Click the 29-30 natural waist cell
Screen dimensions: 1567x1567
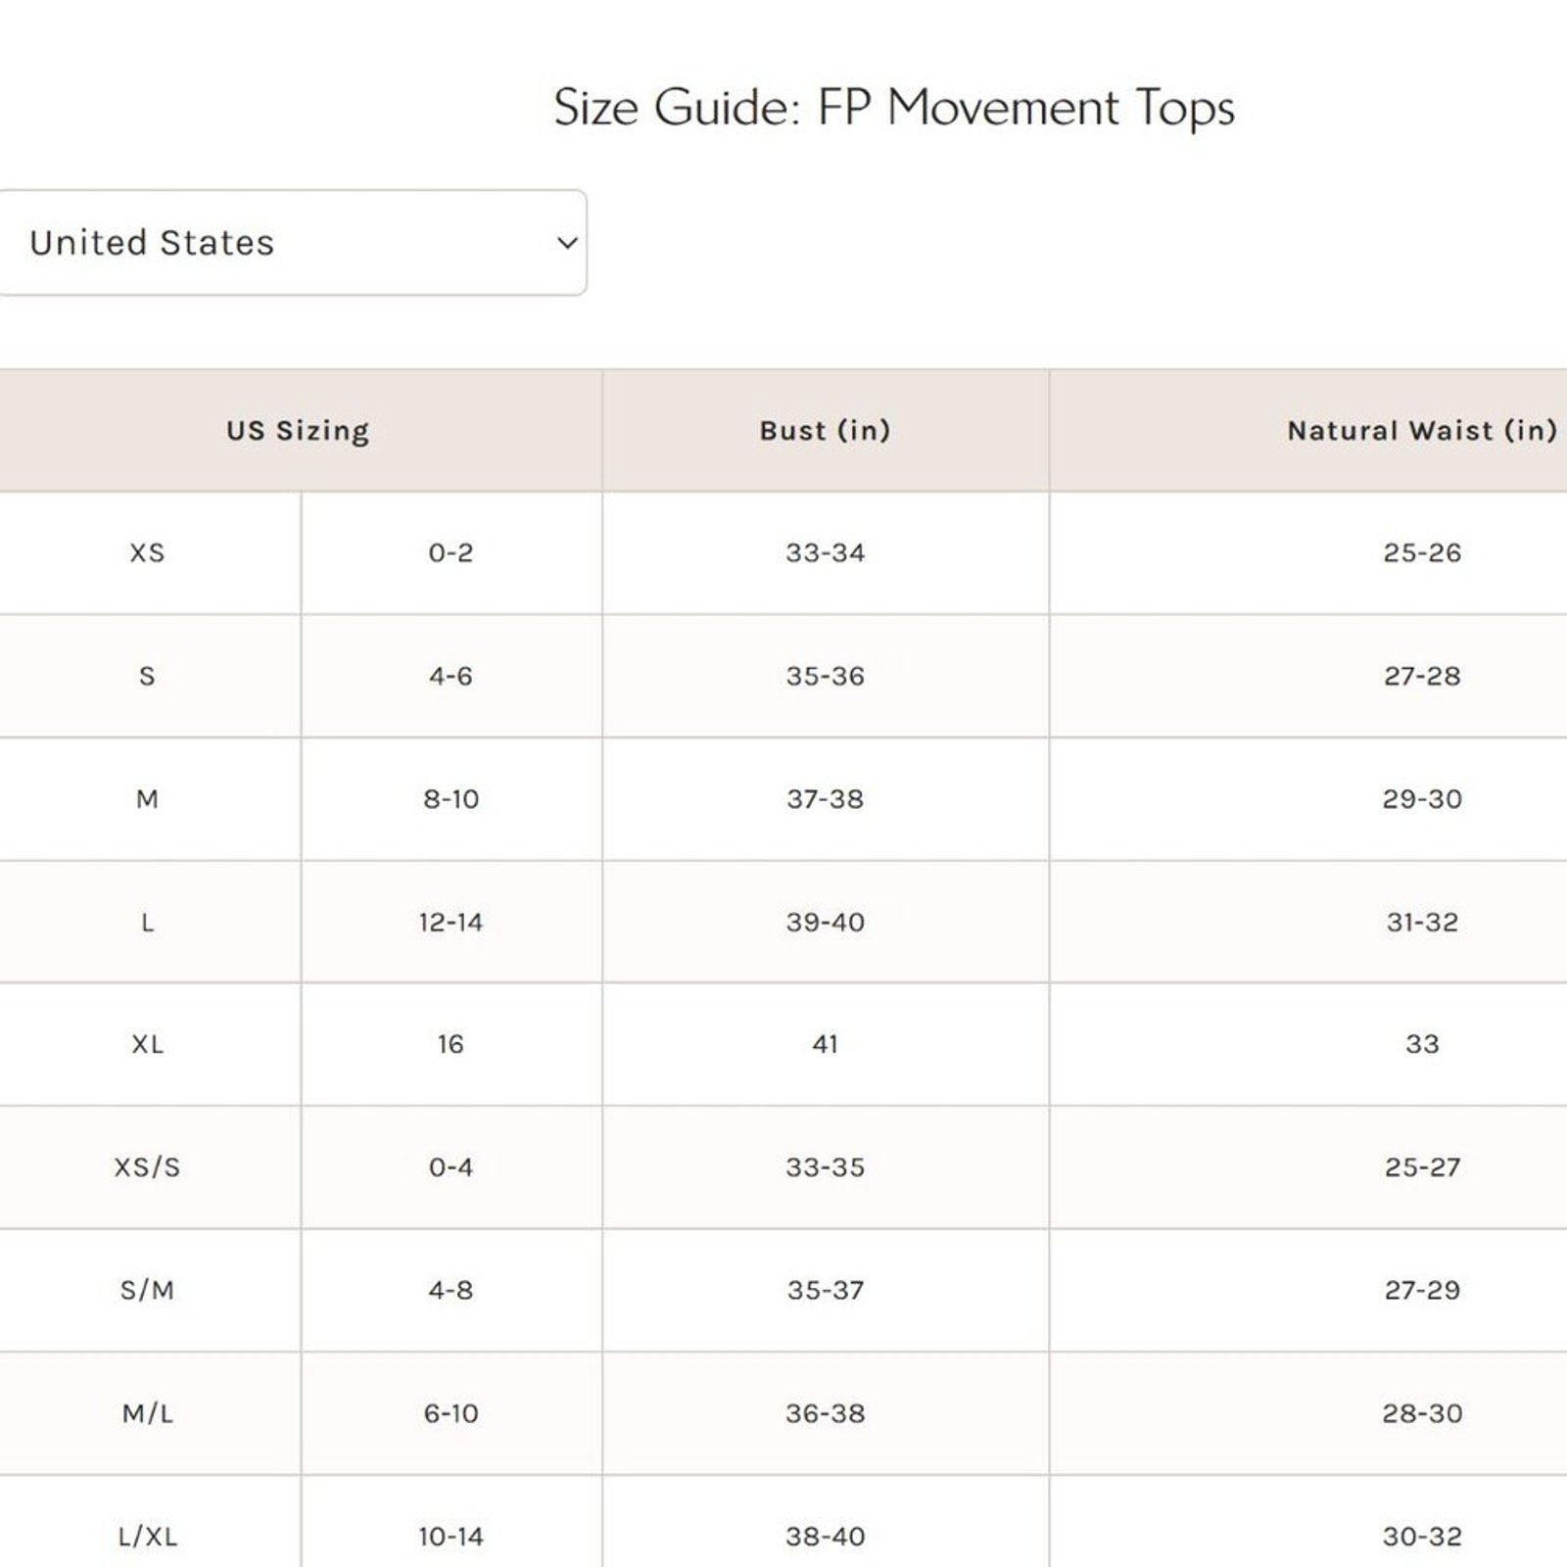[x=1422, y=799]
